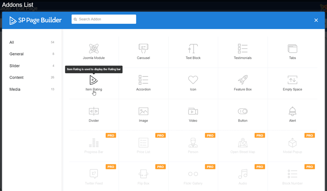The height and width of the screenshot is (191, 327).
Task: Pick the Video addon icon
Action: point(193,111)
